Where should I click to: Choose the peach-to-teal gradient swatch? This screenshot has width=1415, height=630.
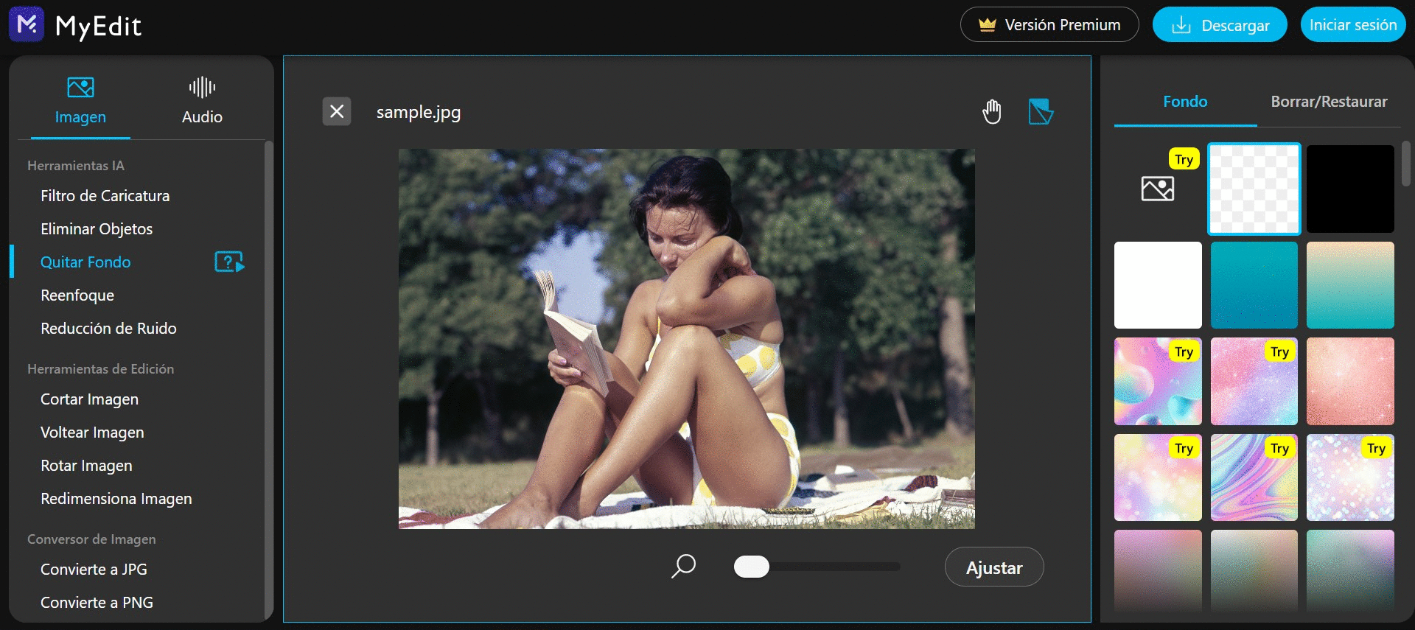point(1350,285)
